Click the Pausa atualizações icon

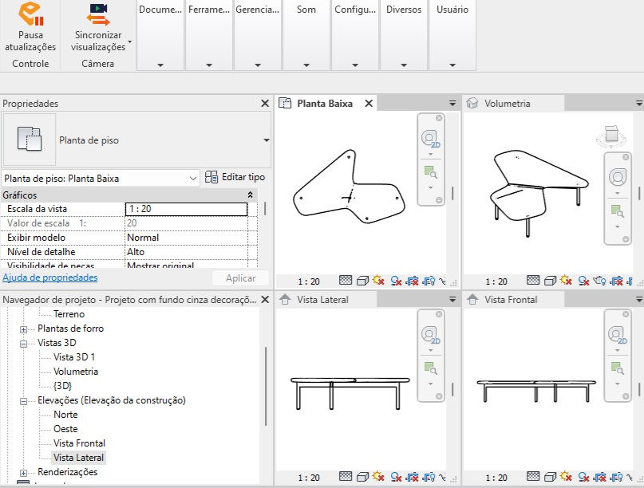click(x=30, y=14)
